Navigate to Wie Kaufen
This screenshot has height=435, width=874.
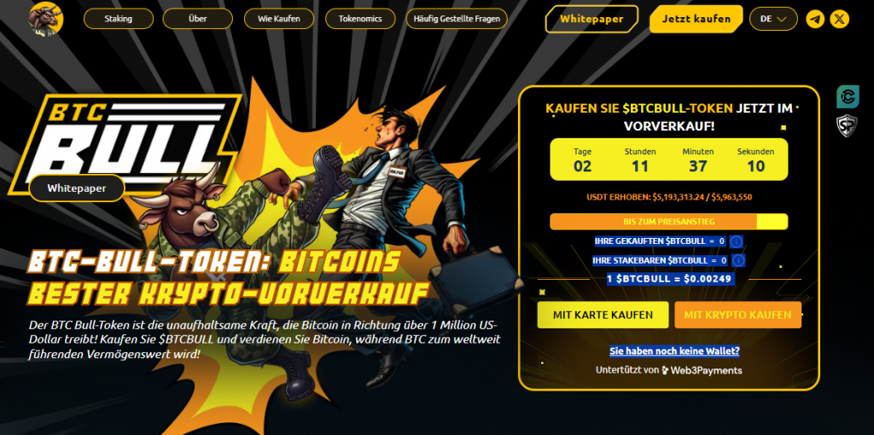[279, 19]
